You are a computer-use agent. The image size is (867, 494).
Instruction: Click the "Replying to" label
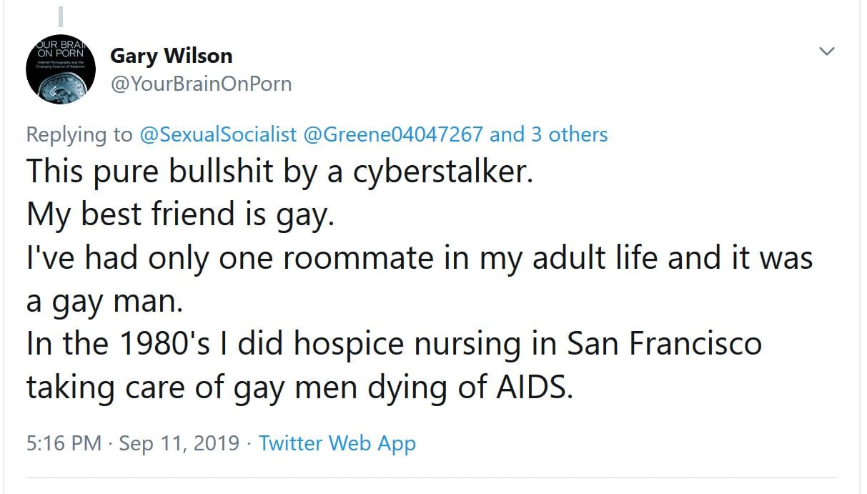tap(79, 134)
